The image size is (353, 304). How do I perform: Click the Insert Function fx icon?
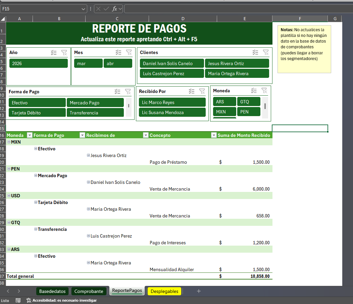[114, 9]
